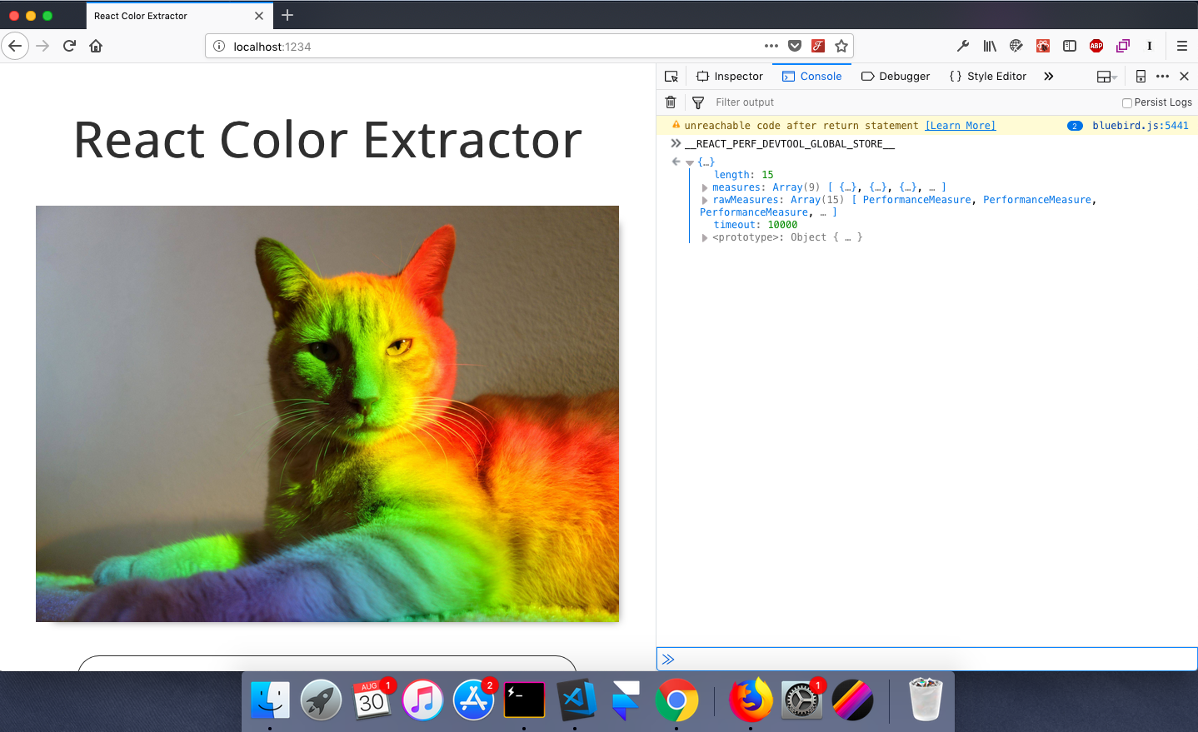Screen dimensions: 1198x732
Task: Open the Style Editor tab
Action: (x=988, y=76)
